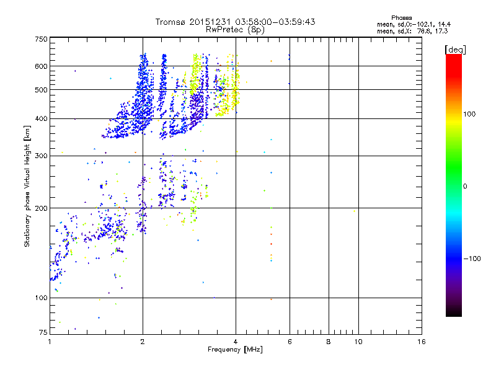
Task: Click x-axis tick label '10'
Action: (x=358, y=342)
